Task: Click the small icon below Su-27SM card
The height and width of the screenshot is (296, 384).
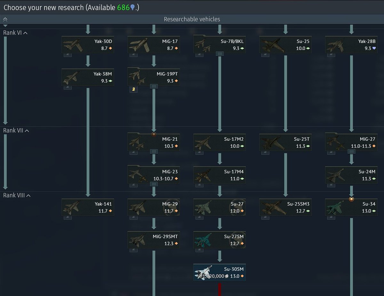Action: click(200, 250)
